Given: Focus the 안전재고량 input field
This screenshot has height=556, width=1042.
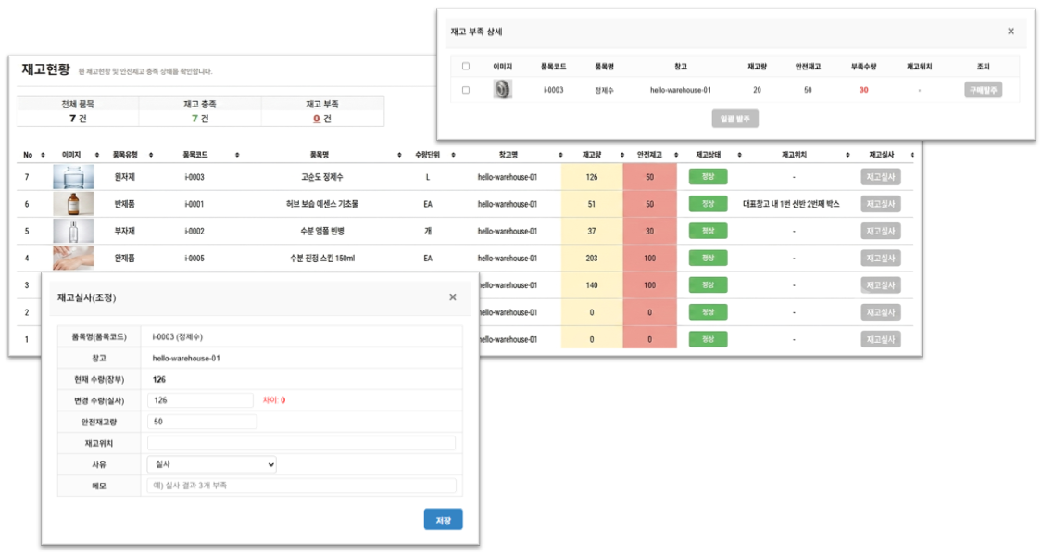Looking at the screenshot, I should [202, 422].
